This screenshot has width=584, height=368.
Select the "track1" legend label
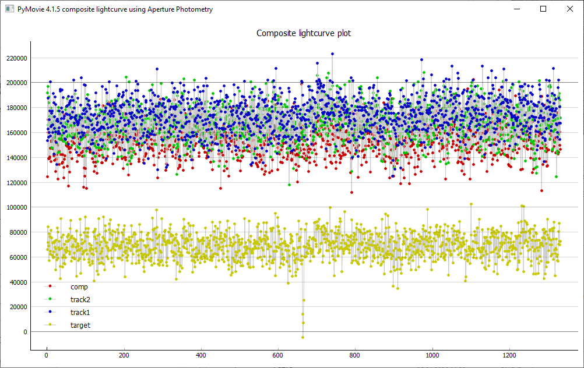click(80, 313)
